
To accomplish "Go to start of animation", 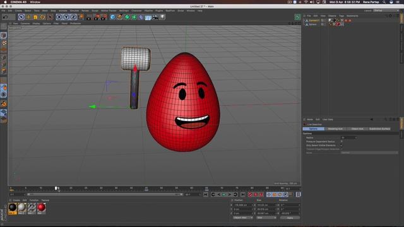I will (205, 194).
